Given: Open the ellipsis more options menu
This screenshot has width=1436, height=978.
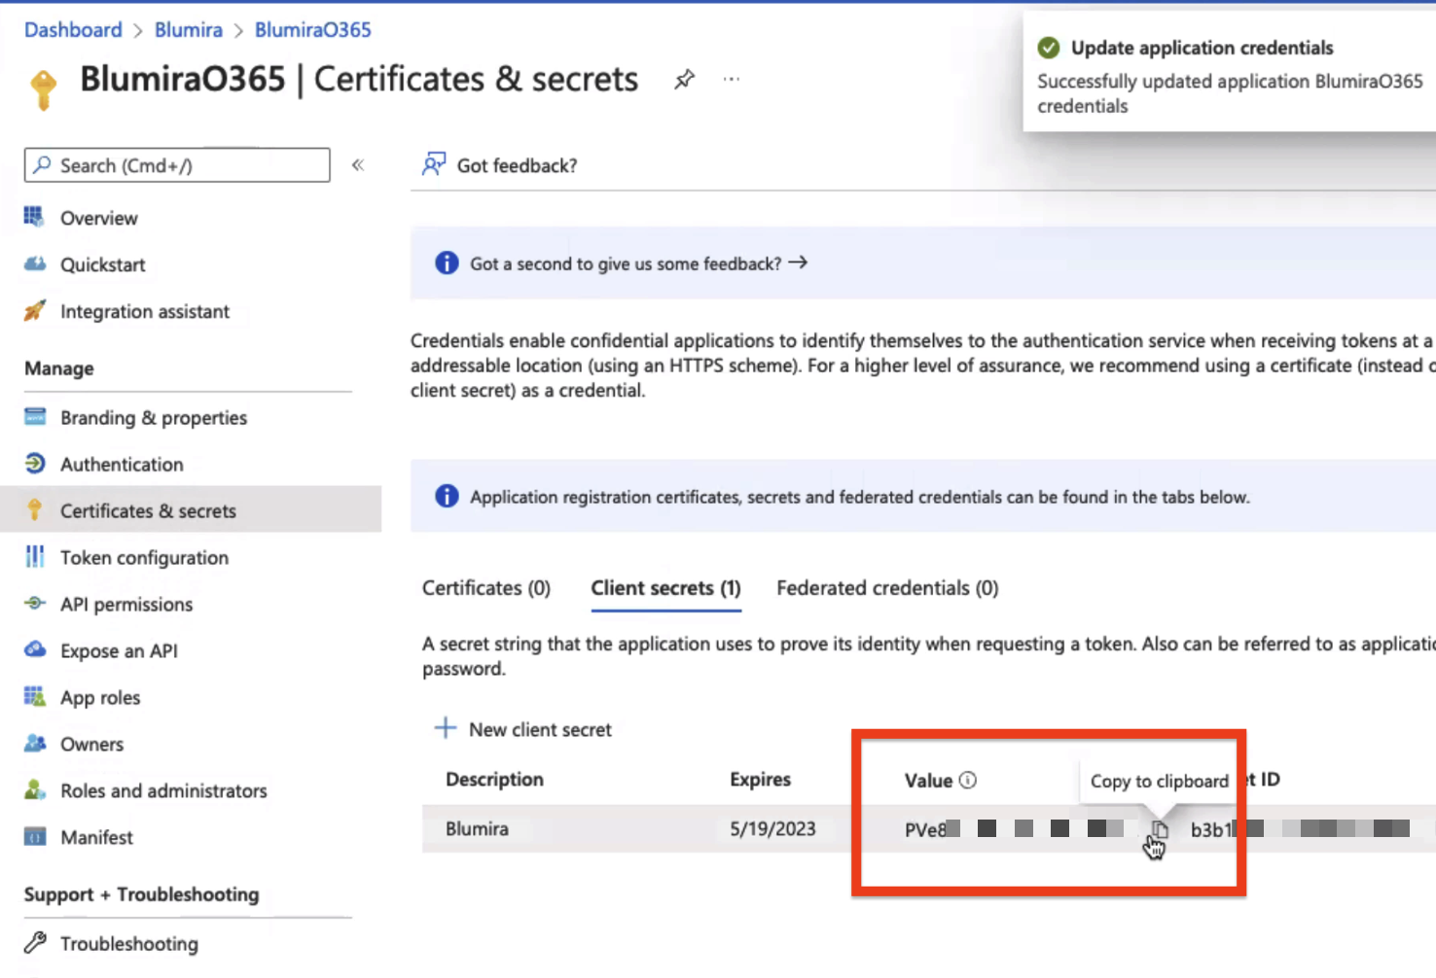Looking at the screenshot, I should 732,80.
